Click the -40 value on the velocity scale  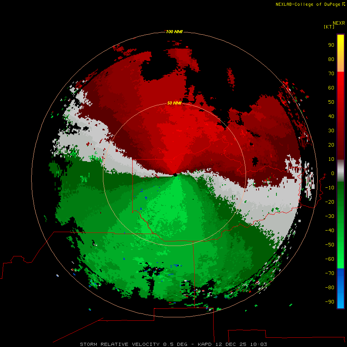coord(330,231)
